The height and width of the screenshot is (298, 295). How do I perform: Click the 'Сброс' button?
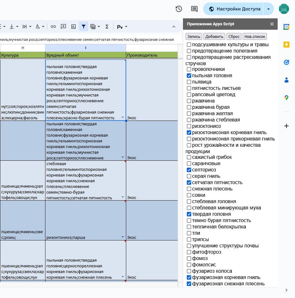tap(234, 36)
